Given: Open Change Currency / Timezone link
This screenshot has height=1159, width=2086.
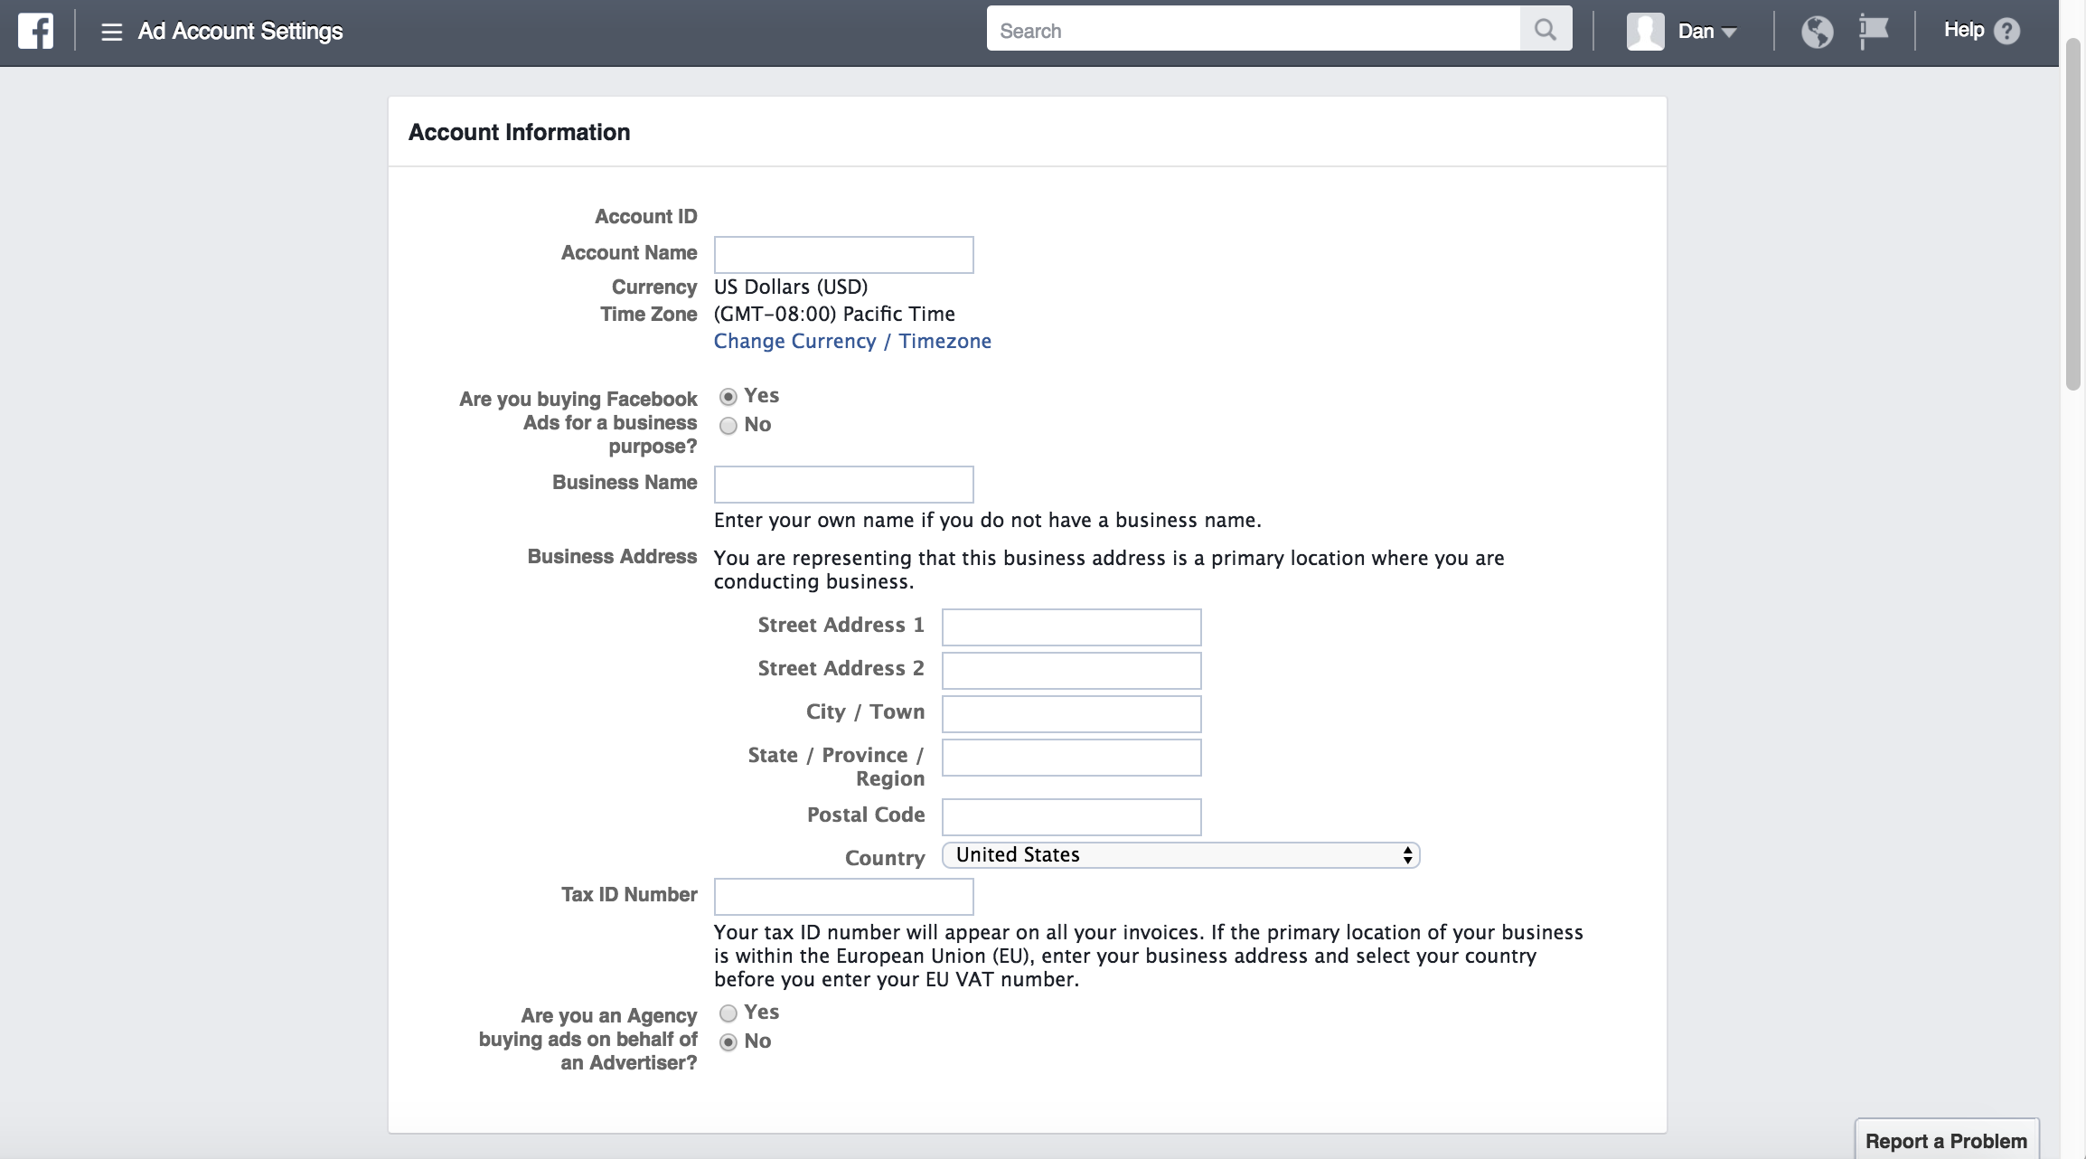Looking at the screenshot, I should tap(851, 341).
